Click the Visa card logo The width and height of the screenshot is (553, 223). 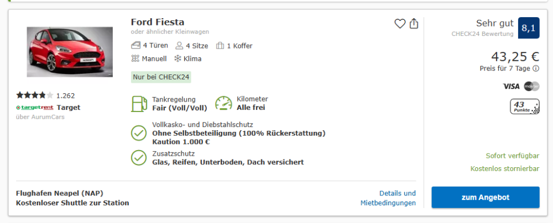(x=511, y=86)
